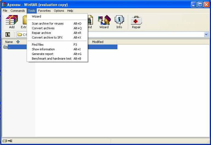Select Benchmark and hardware test
This screenshot has width=211, height=145.
(57, 59)
